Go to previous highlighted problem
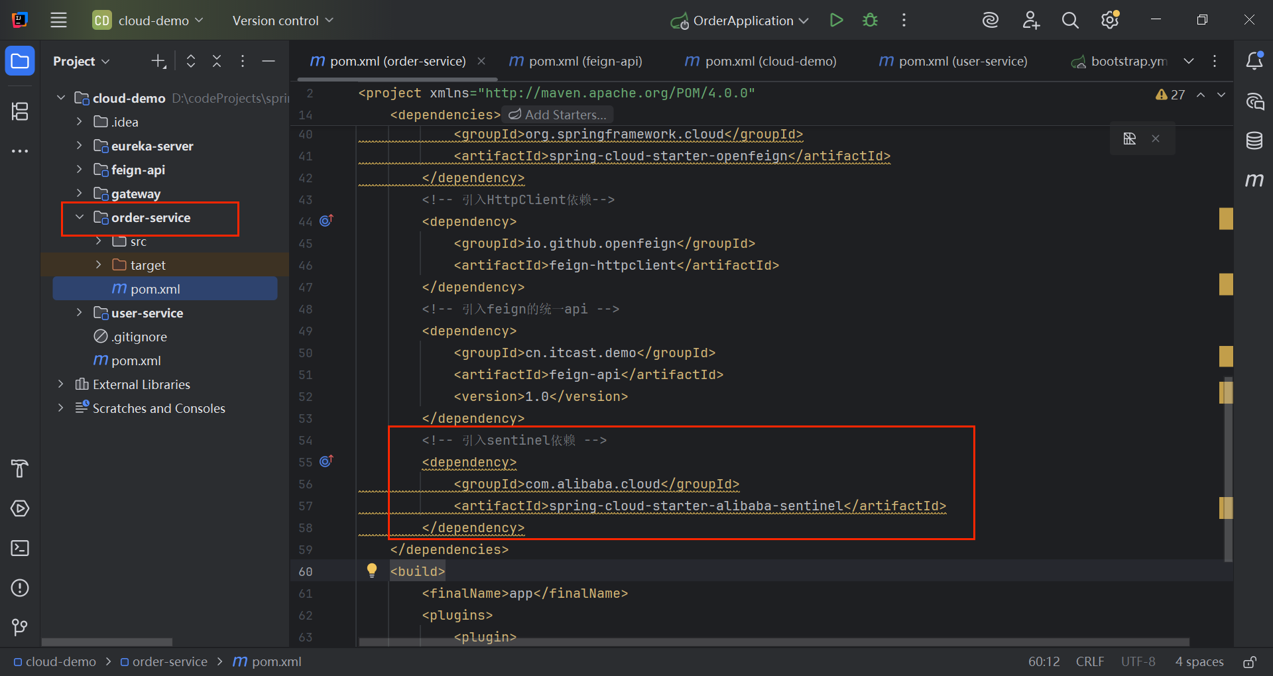1273x676 pixels. 1201,95
